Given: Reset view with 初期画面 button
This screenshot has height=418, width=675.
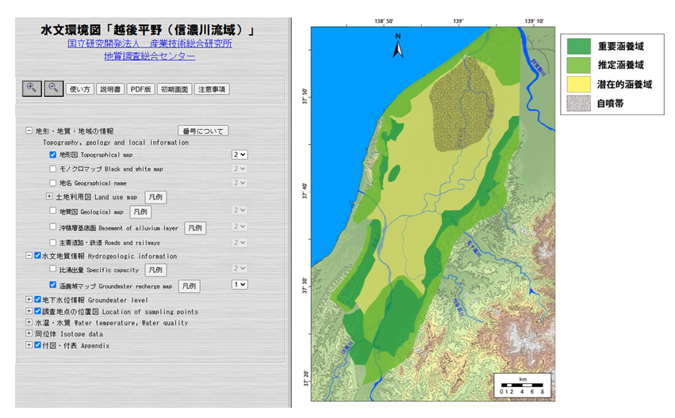Looking at the screenshot, I should point(175,89).
